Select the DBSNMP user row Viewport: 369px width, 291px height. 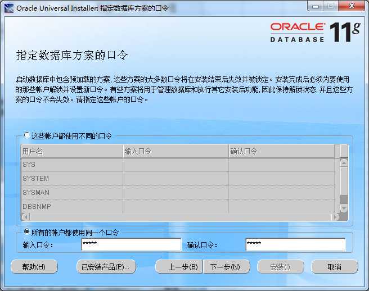(x=178, y=206)
